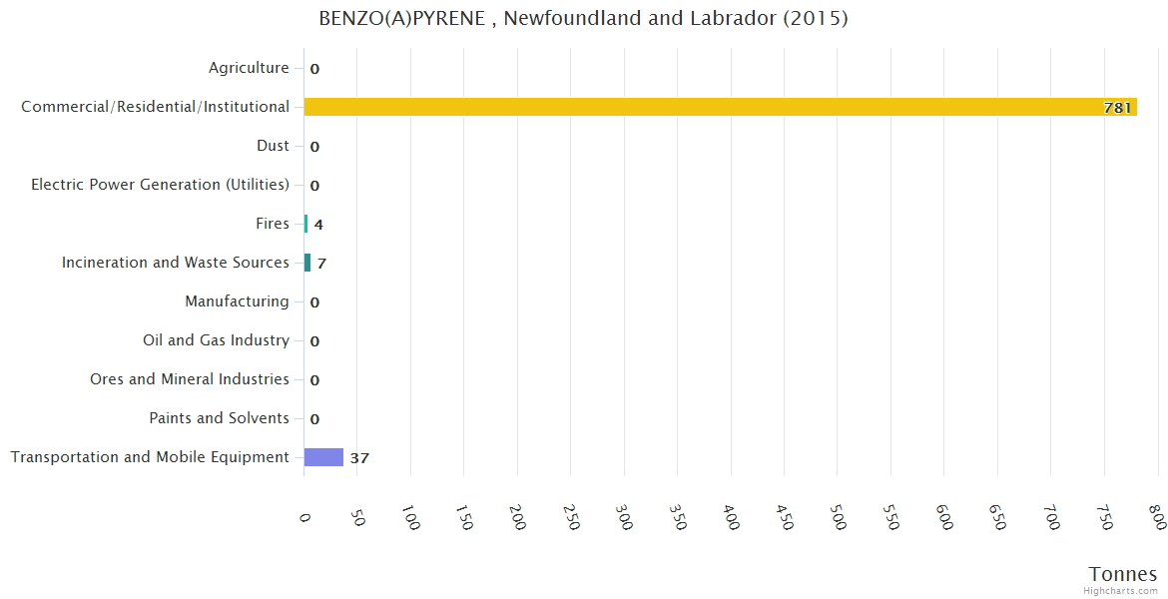1168x599 pixels.
Task: Click the Fires category label
Action: (272, 224)
